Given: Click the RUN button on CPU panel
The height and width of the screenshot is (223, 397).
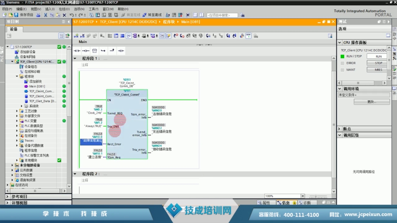Looking at the screenshot, I should coord(377,56).
